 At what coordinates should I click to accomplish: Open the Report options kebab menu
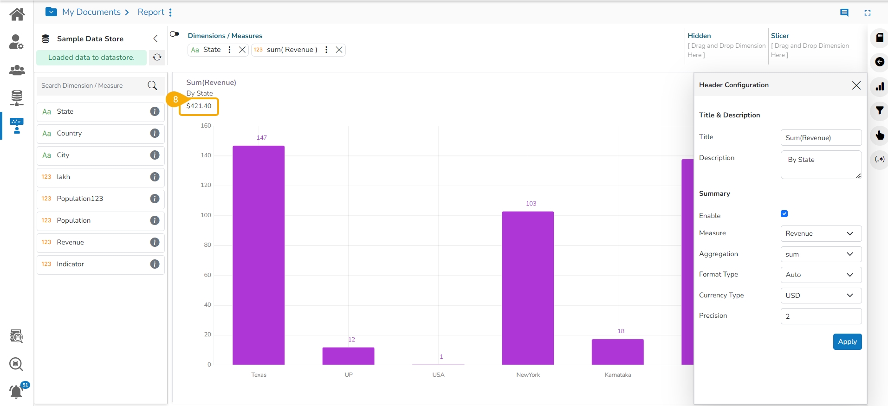tap(170, 13)
